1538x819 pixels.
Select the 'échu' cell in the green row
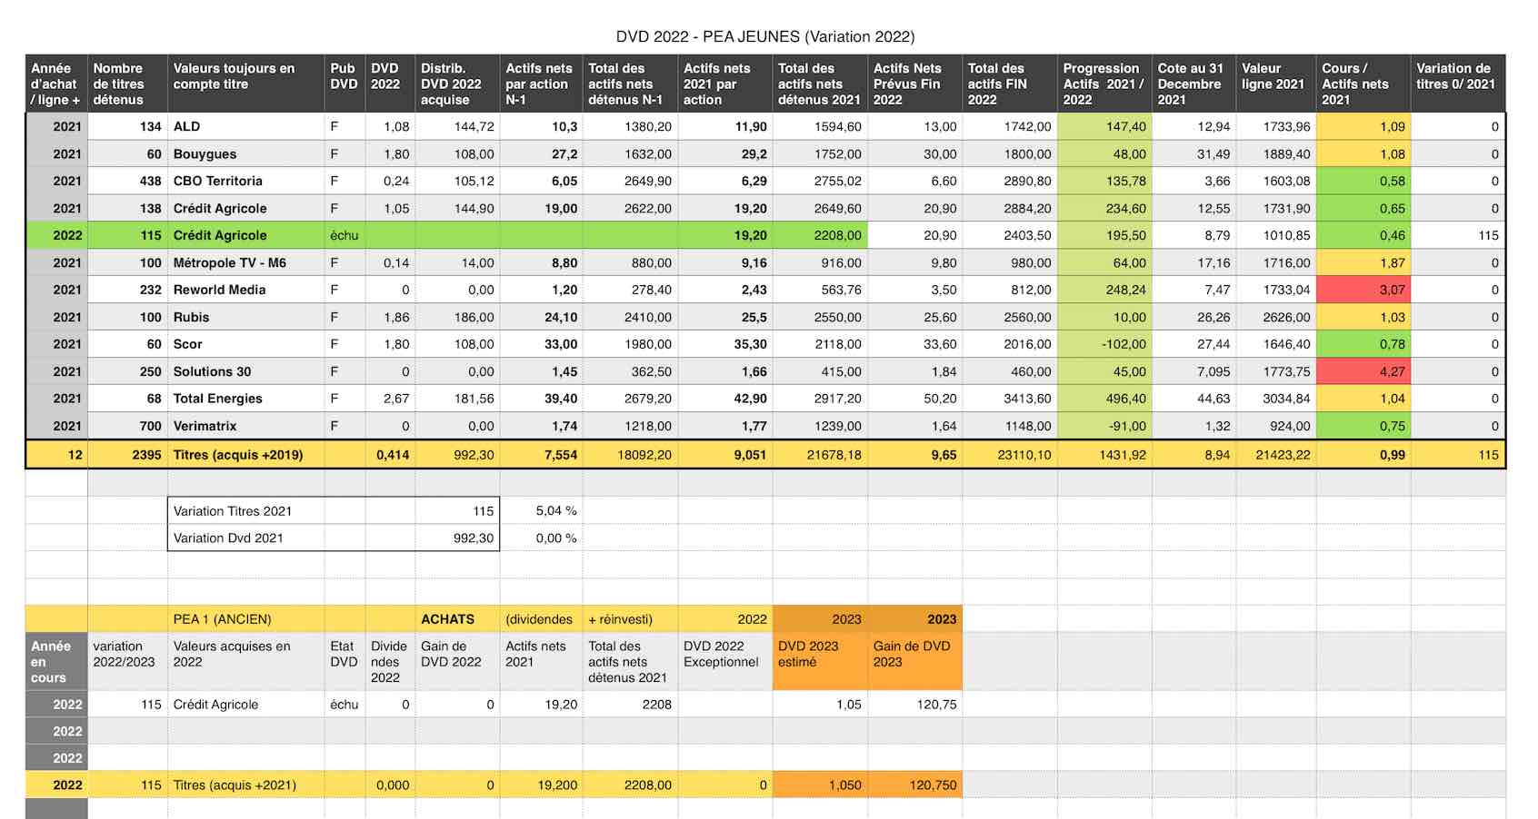[345, 235]
